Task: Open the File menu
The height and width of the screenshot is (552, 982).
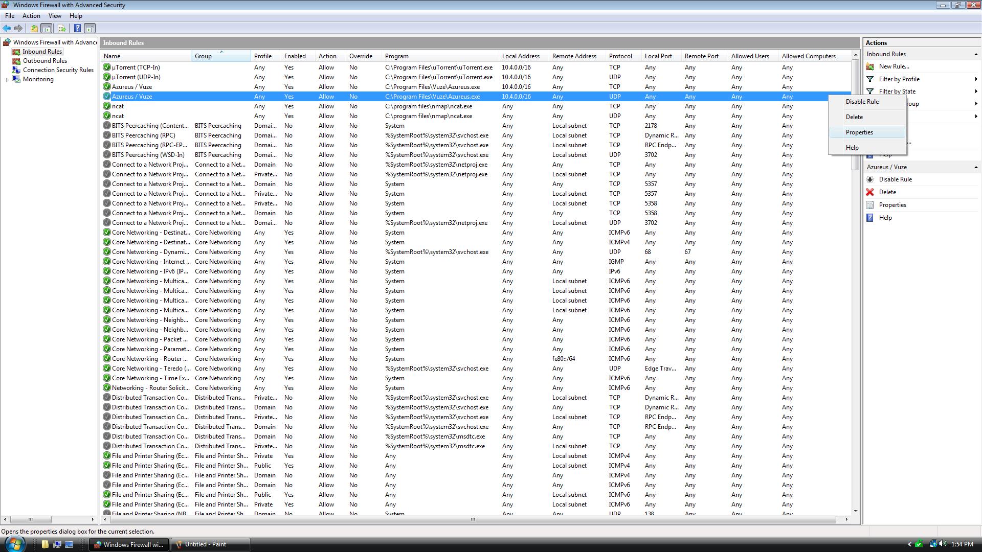Action: [x=10, y=16]
